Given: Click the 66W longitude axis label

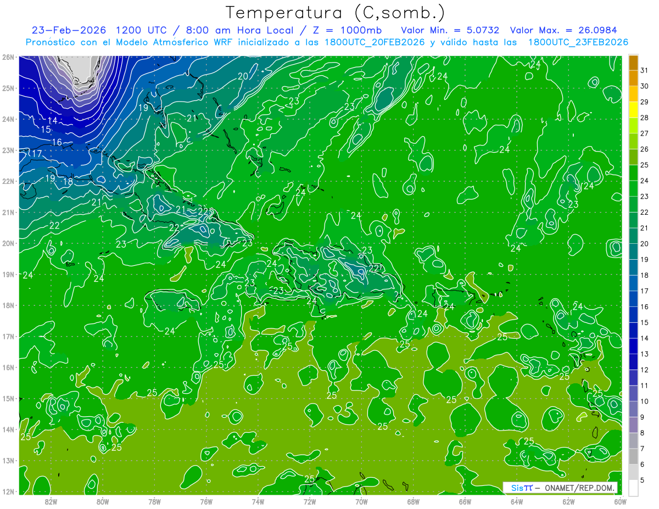Looking at the screenshot, I should (465, 502).
